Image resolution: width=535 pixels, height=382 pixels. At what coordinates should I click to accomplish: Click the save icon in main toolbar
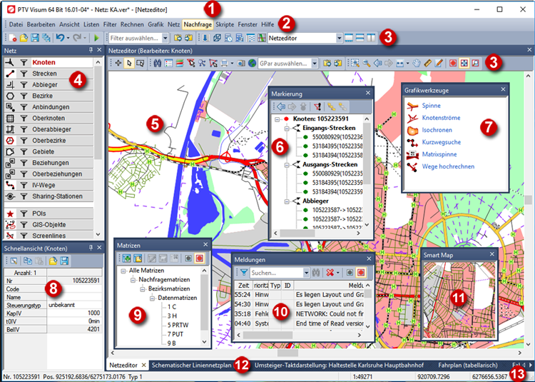point(35,37)
